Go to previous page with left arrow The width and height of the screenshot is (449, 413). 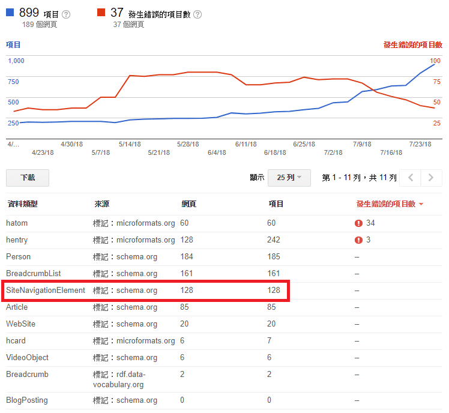(411, 178)
